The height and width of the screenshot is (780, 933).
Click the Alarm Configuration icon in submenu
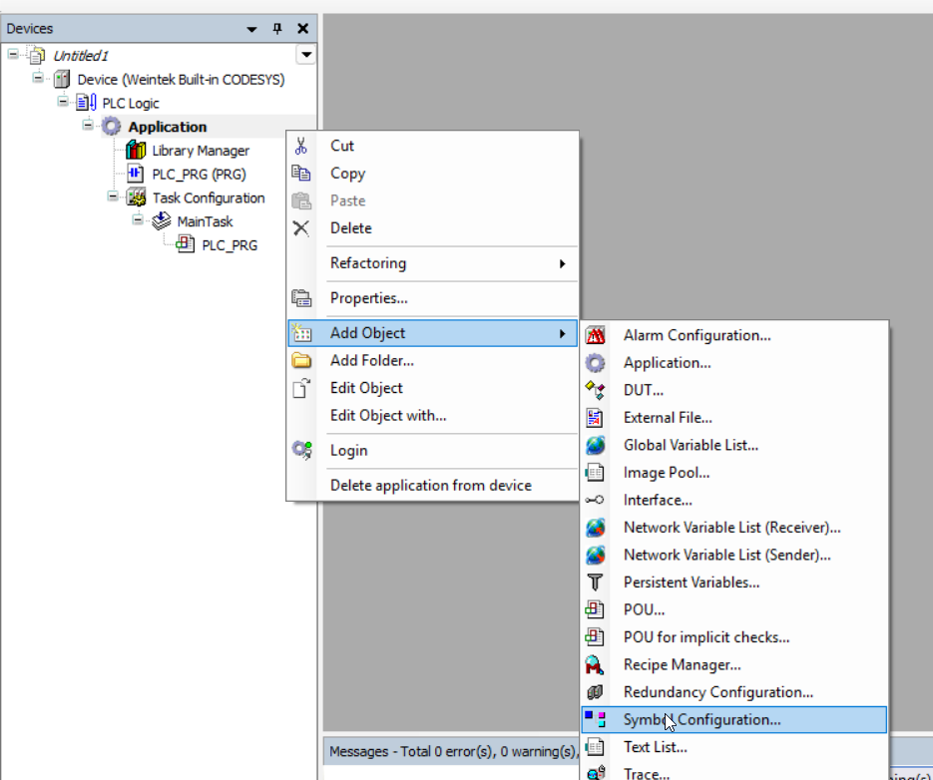tap(596, 336)
